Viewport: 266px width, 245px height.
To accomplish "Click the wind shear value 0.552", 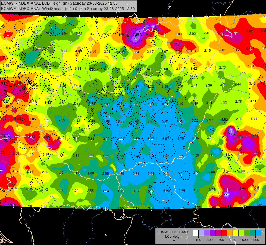I will (257, 170).
